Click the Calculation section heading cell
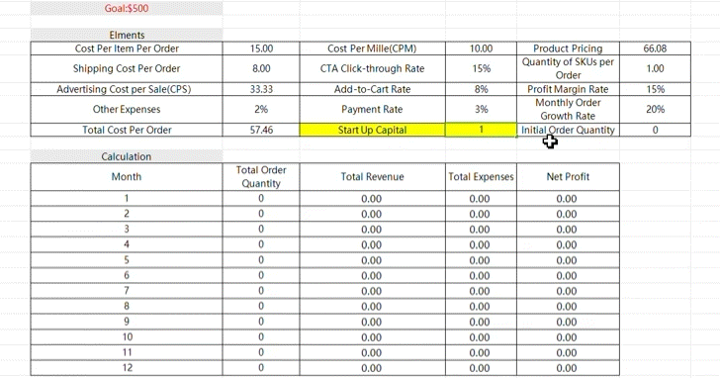This screenshot has height=378, width=720. coord(127,156)
